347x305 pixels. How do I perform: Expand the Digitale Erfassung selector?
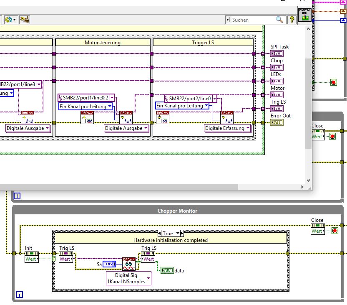click(248, 128)
